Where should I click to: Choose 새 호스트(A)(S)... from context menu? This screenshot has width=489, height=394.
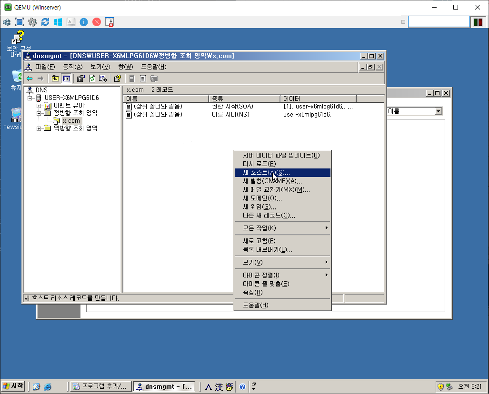(282, 173)
